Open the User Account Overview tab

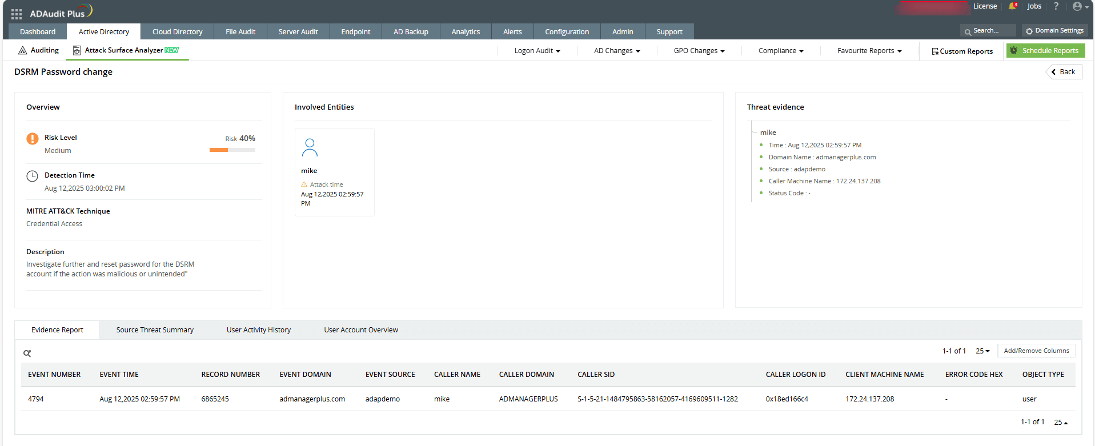361,330
